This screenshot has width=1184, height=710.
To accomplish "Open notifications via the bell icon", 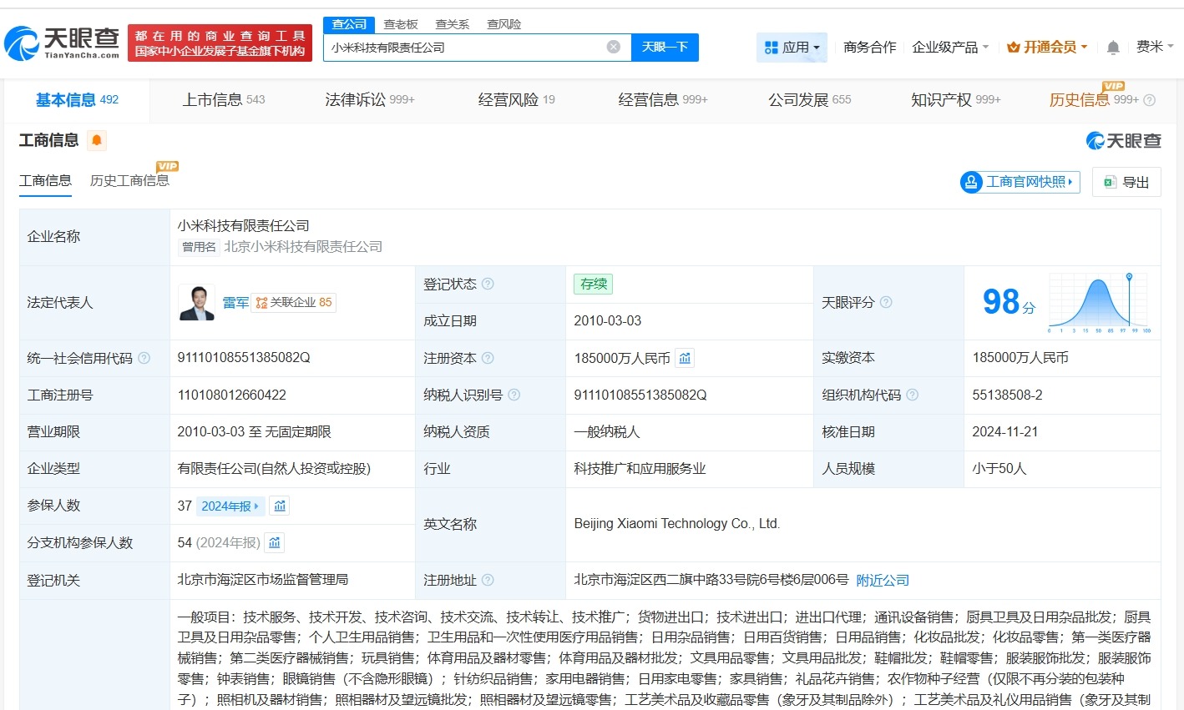I will coord(1112,48).
